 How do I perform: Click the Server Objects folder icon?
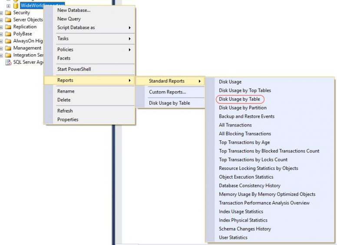[x=8, y=20]
